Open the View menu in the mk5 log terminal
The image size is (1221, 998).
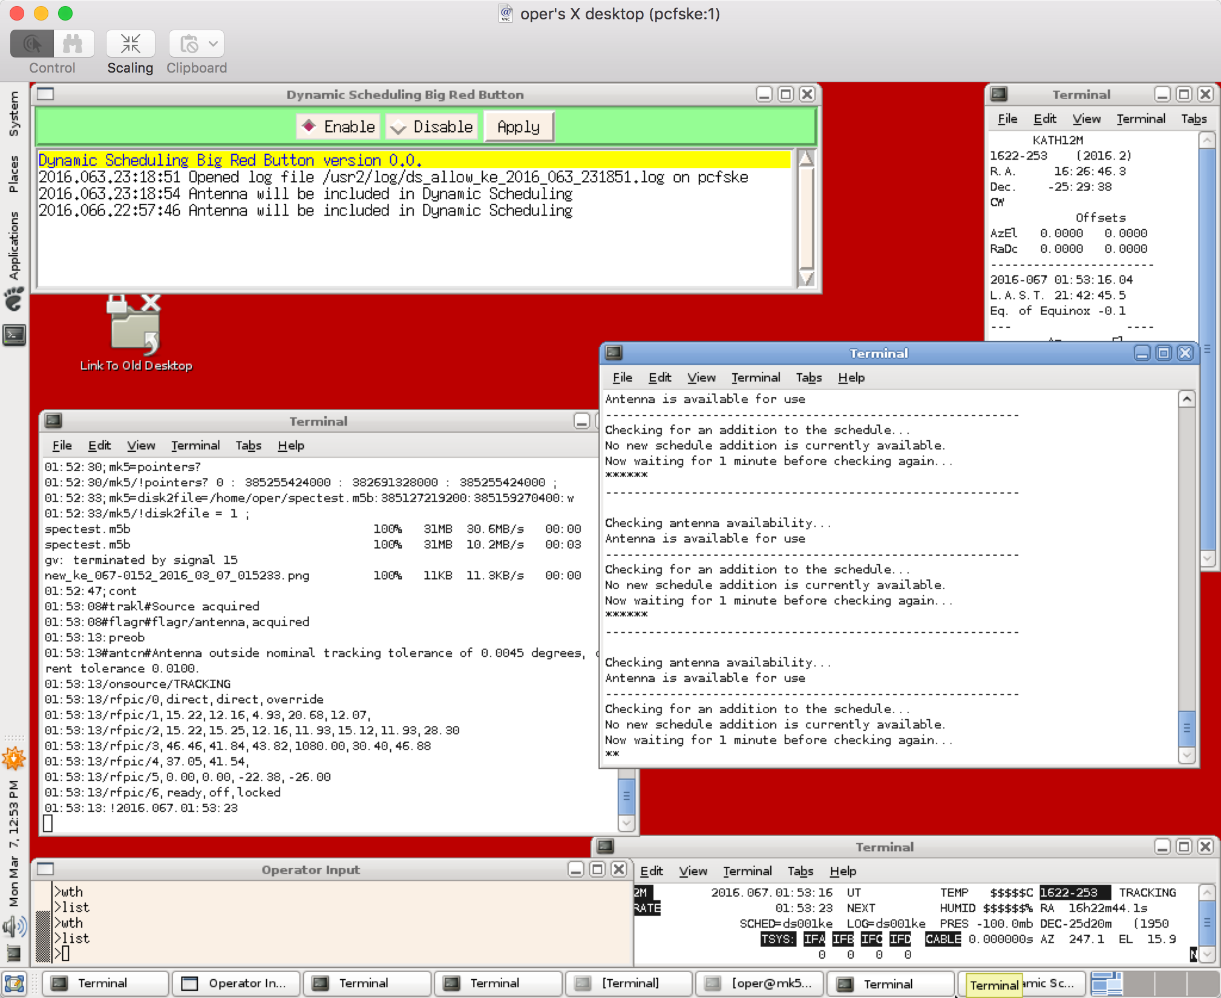coord(140,446)
